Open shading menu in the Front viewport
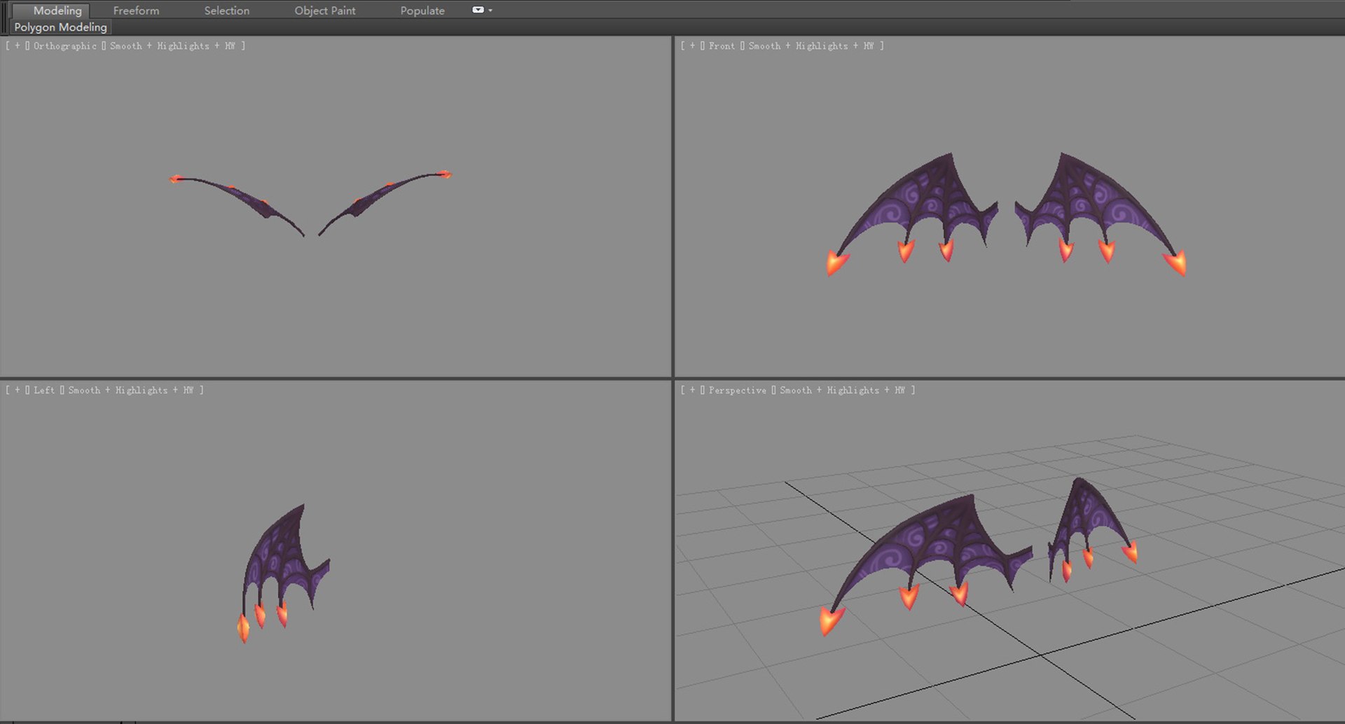The image size is (1345, 724). pos(811,46)
